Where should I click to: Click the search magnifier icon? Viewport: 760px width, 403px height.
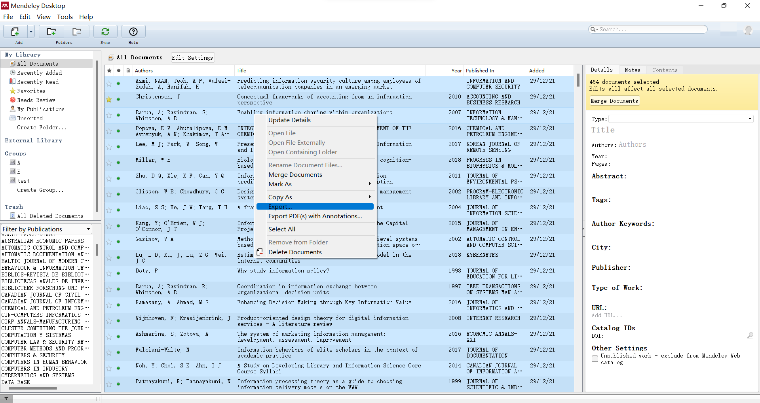(594, 29)
